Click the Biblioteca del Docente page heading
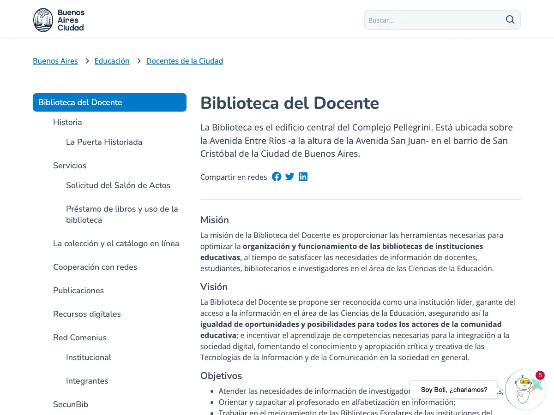The width and height of the screenshot is (554, 415). [289, 103]
